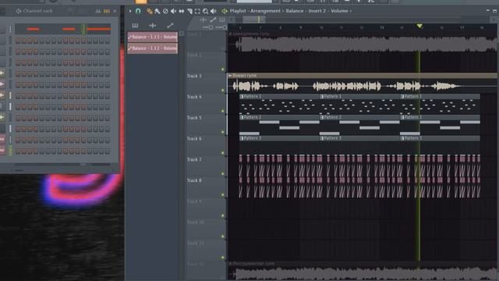Click the small crosshair icon above the track headers
499x281 pixels.
tap(203, 20)
